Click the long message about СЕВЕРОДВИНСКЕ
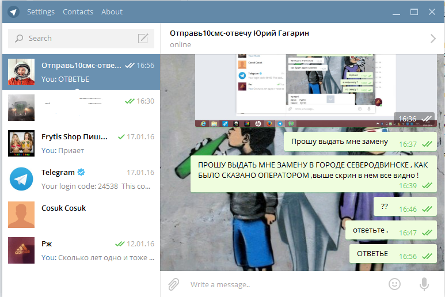 [x=313, y=174]
